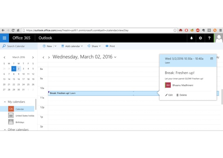The image size is (223, 158).
Task: Open the help question mark
Action: point(209,38)
